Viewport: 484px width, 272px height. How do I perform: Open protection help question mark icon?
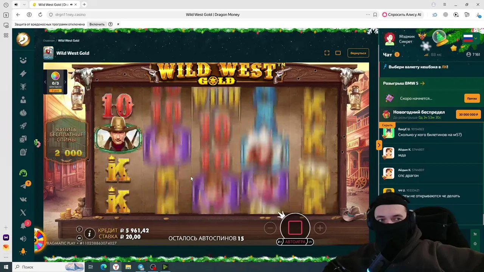tap(110, 24)
